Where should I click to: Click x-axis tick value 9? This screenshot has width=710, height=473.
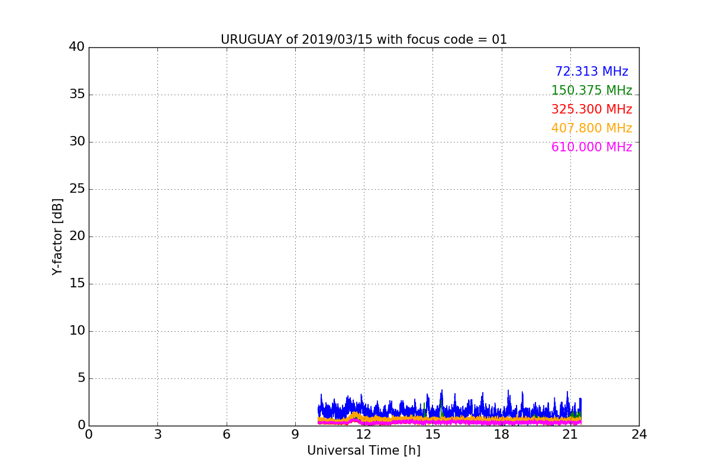[295, 435]
